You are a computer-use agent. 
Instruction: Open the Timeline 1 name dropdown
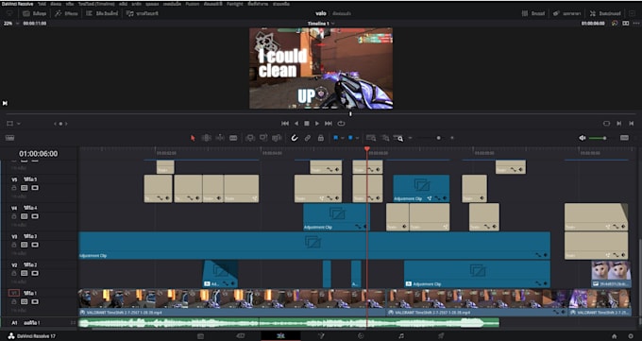[321, 24]
